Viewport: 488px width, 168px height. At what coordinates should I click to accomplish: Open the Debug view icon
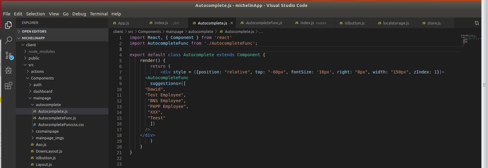pyautogui.click(x=9, y=70)
